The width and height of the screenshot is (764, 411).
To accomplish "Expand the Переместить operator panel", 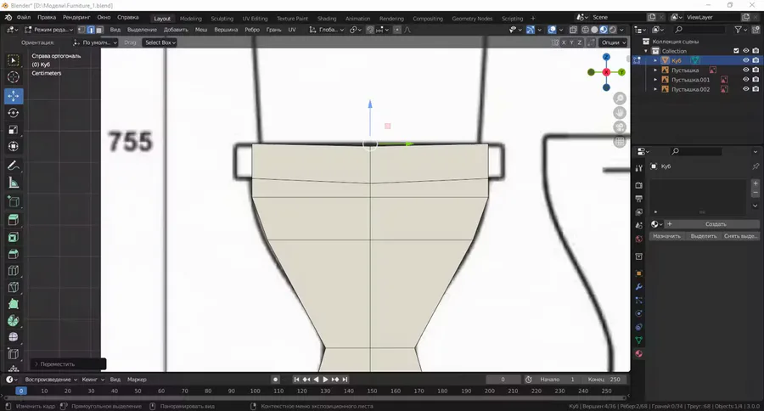I will click(x=67, y=364).
